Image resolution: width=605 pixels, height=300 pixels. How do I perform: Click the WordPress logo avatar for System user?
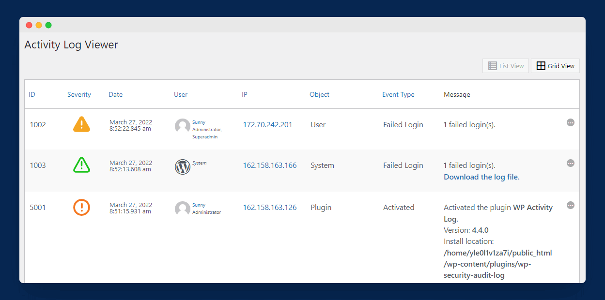click(x=183, y=167)
